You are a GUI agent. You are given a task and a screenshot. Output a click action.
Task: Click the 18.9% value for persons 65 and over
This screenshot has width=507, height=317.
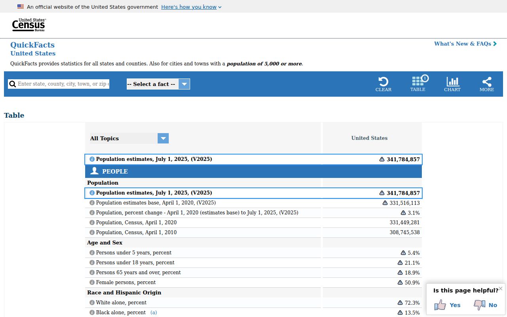pyautogui.click(x=412, y=273)
